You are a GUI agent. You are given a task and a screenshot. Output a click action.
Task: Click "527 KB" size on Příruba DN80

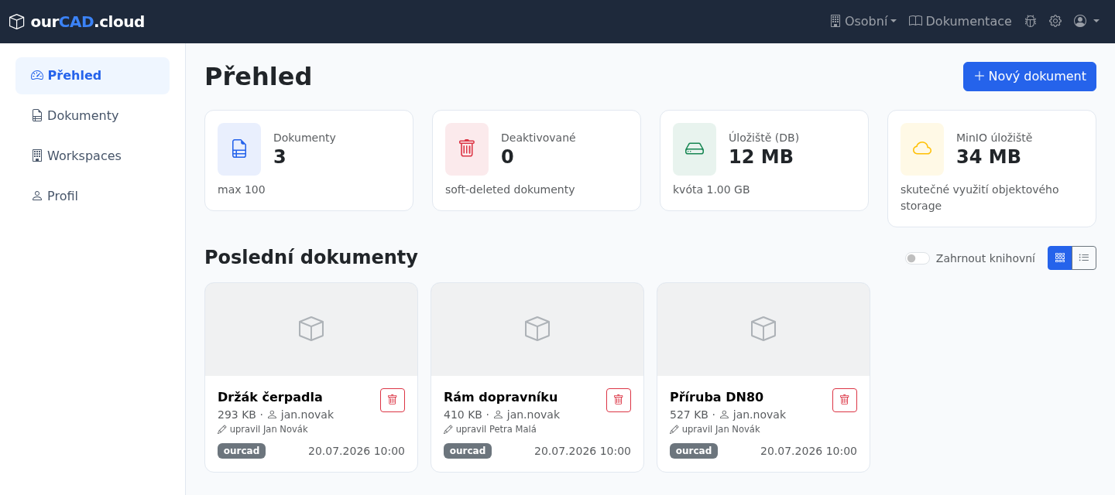point(689,415)
